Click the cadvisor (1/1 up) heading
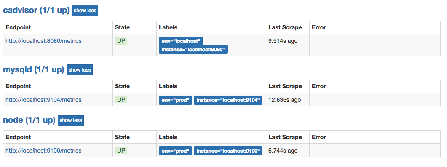This screenshot has height=167, width=447. pyautogui.click(x=36, y=10)
